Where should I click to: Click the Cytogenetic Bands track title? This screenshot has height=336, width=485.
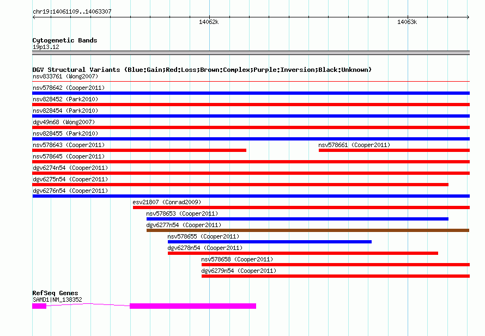(x=65, y=40)
